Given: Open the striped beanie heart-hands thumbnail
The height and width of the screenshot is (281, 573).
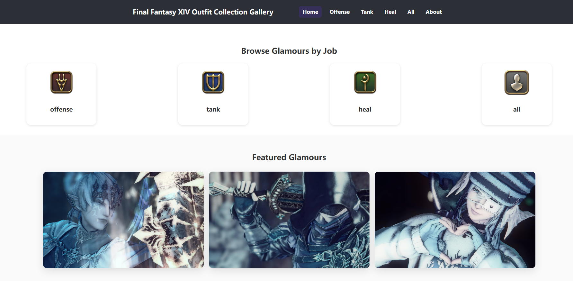Looking at the screenshot, I should [x=455, y=220].
